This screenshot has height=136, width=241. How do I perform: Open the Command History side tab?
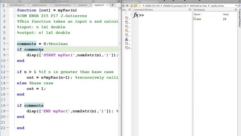pyautogui.click(x=239, y=18)
